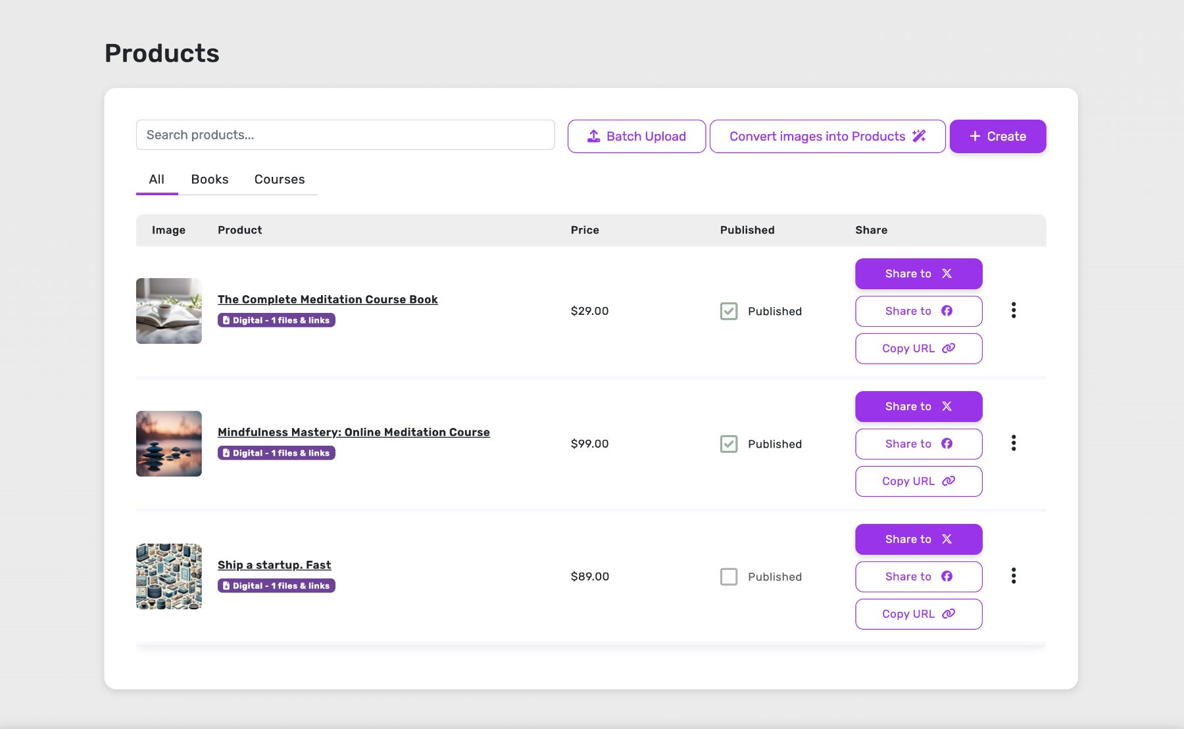Select the Courses tab
The image size is (1184, 729).
click(280, 179)
